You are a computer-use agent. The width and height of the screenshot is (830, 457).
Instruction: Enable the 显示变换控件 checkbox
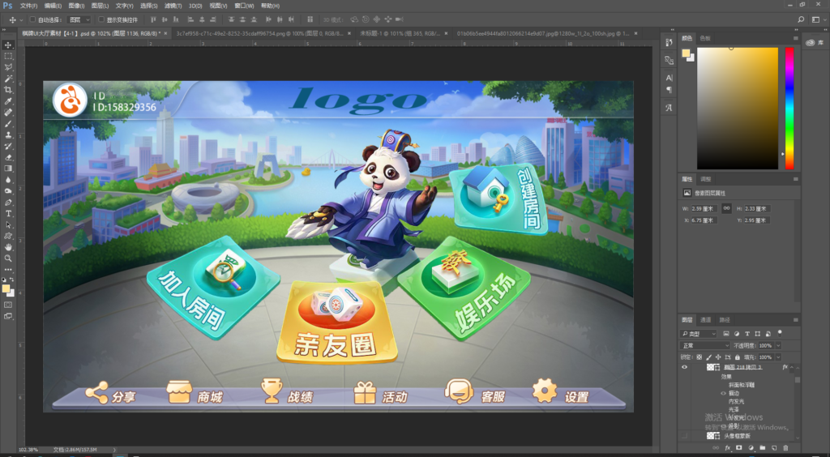click(x=101, y=19)
